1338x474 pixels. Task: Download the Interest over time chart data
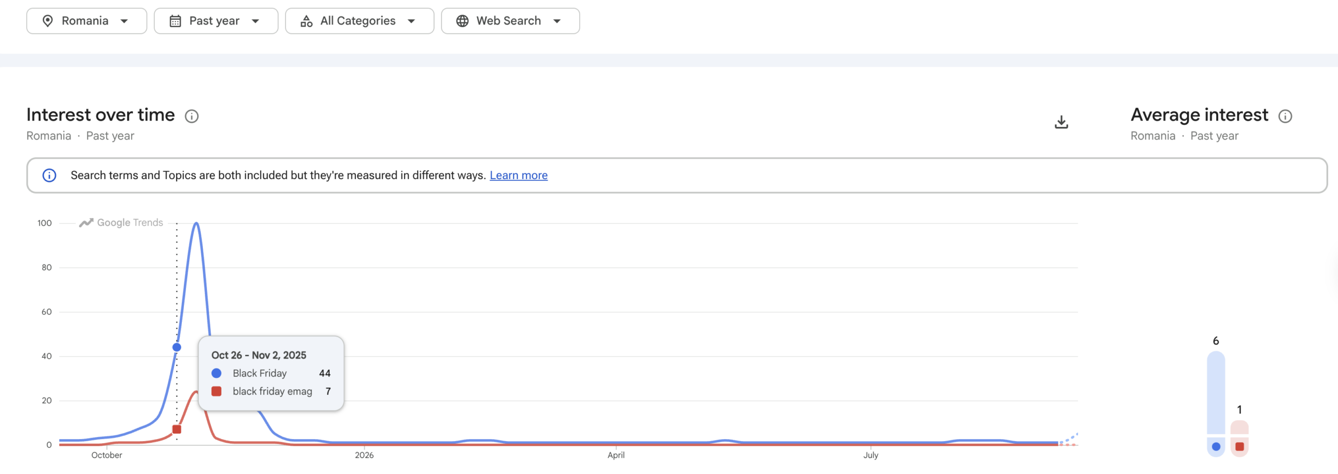click(x=1062, y=122)
